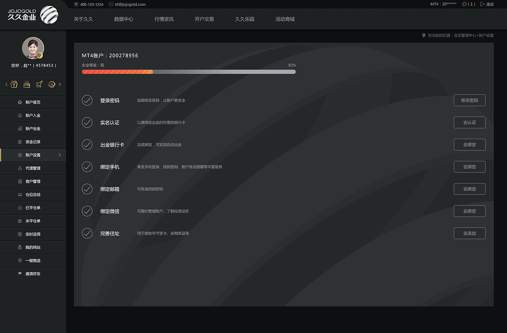The image size is (507, 333).
Task: Click the clipboard icon beside 资金记录
Action: tap(20, 142)
